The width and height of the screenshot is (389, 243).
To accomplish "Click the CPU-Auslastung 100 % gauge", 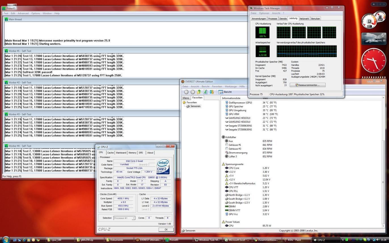I will pos(262,32).
